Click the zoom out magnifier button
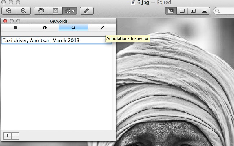 point(9,11)
